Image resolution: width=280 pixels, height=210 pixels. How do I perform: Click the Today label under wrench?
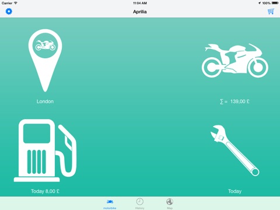[x=235, y=191]
